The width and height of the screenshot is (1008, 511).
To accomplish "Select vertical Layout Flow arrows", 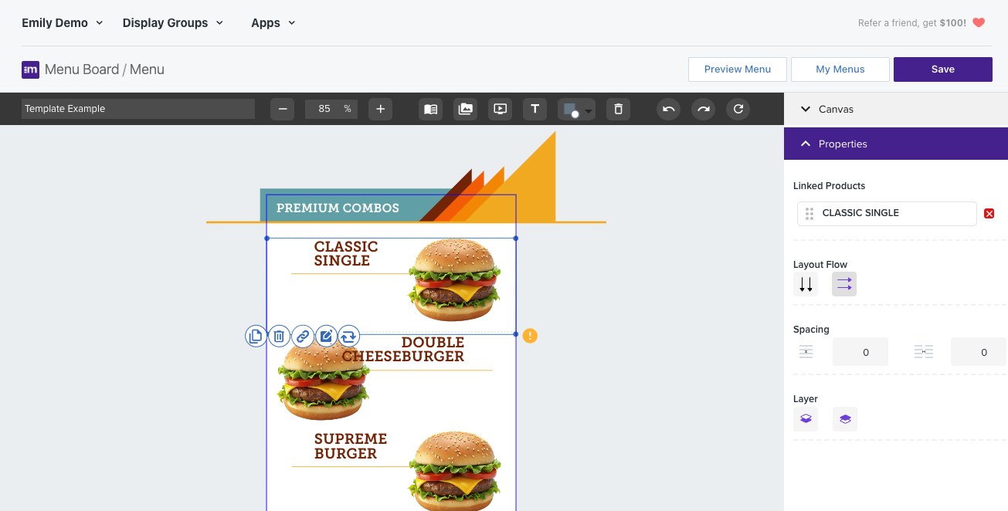I will (x=805, y=284).
